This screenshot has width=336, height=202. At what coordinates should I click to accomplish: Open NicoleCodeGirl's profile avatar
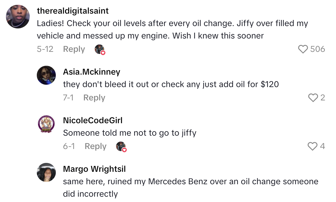[46, 124]
